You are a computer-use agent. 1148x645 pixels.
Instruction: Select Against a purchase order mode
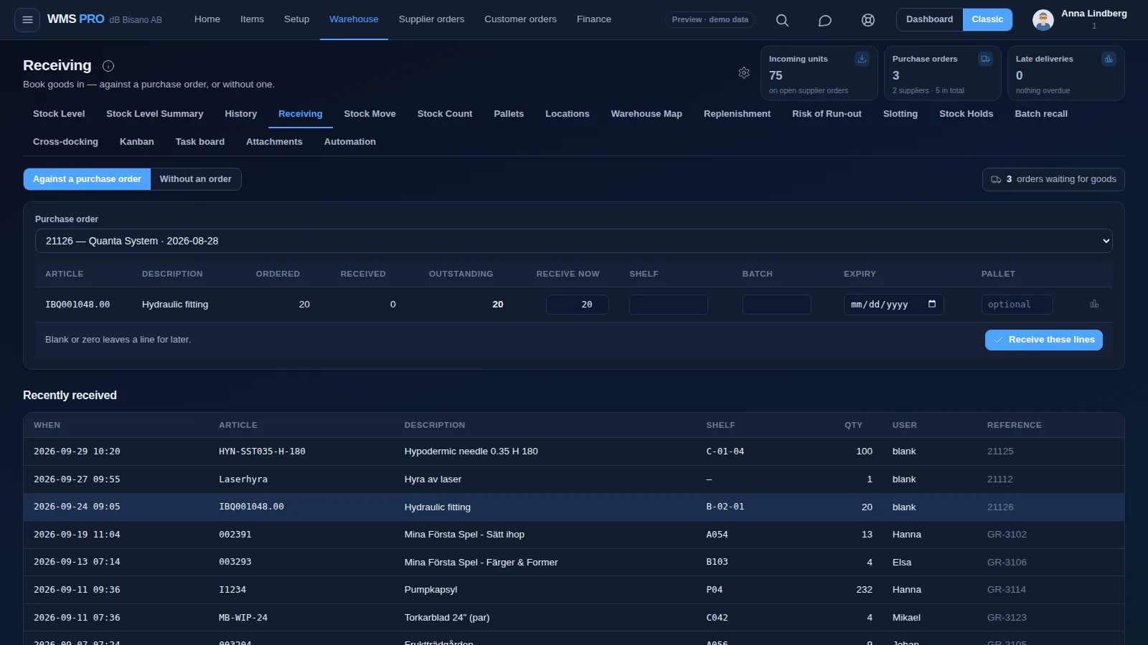tap(87, 179)
